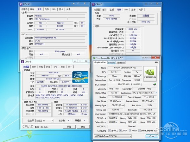Image resolution: width=190 pixels, height=142 pixels.
Task: Toggle the PhysX checkbox in GPU-Z
Action: point(130,131)
